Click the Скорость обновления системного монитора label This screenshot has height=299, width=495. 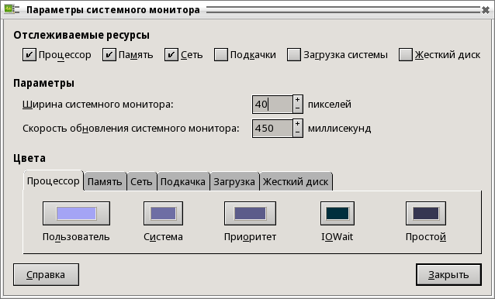[131, 129]
